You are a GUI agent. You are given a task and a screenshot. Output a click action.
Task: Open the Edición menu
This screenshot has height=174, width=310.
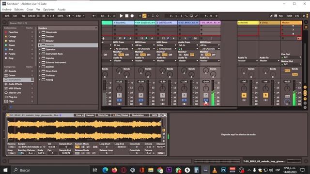(x=19, y=10)
